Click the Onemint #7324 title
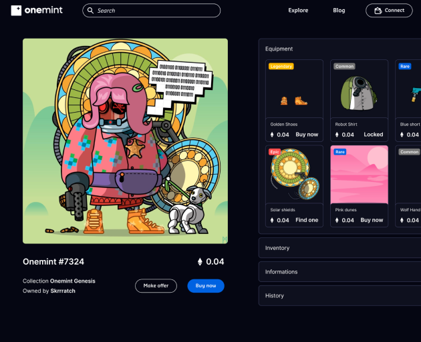 pos(53,261)
